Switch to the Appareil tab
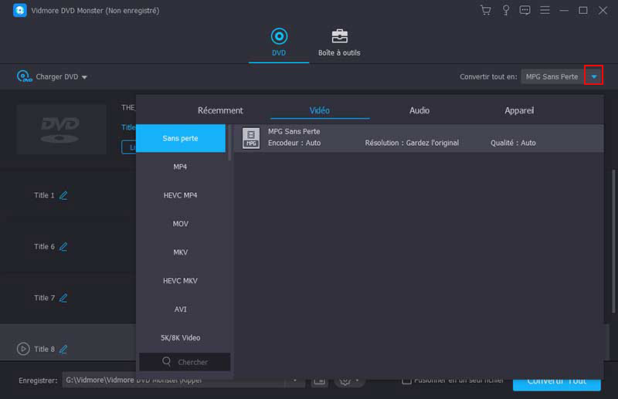Image resolution: width=618 pixels, height=399 pixels. point(519,110)
